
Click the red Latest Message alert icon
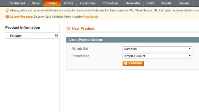tap(7, 16)
